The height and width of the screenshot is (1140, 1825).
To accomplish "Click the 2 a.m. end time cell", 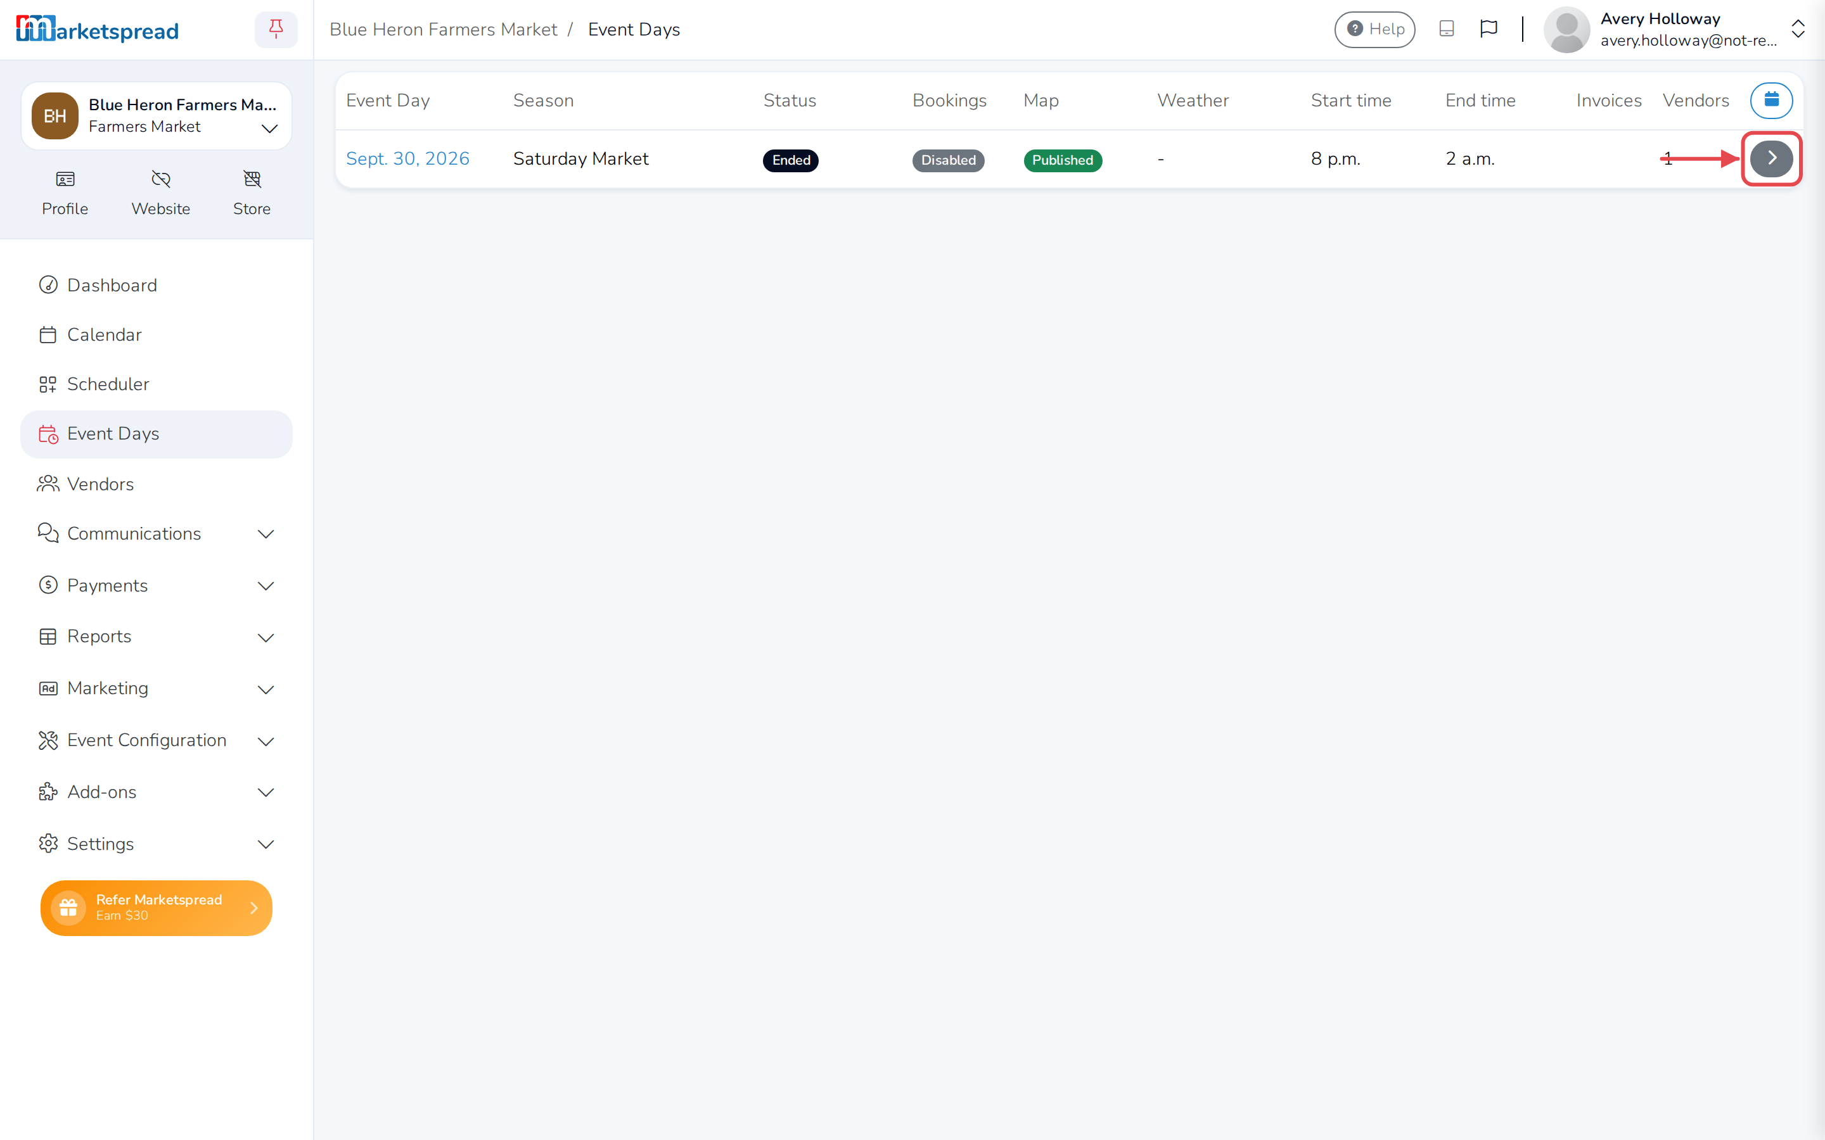I will [x=1470, y=158].
